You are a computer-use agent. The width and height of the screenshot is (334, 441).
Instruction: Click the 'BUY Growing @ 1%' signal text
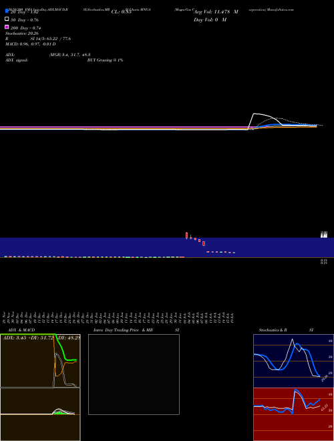(105, 60)
